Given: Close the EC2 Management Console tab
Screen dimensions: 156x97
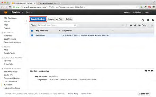Looking at the screenshot, I should [34, 3].
